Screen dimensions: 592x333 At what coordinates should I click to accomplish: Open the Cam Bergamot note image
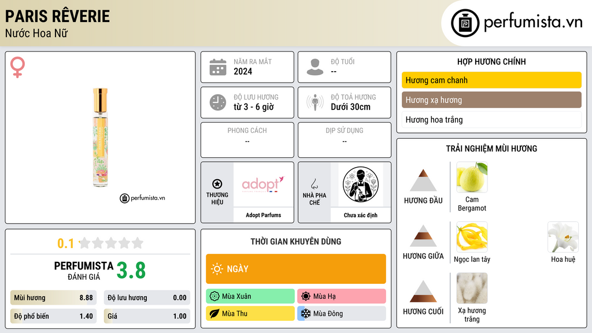click(x=472, y=177)
